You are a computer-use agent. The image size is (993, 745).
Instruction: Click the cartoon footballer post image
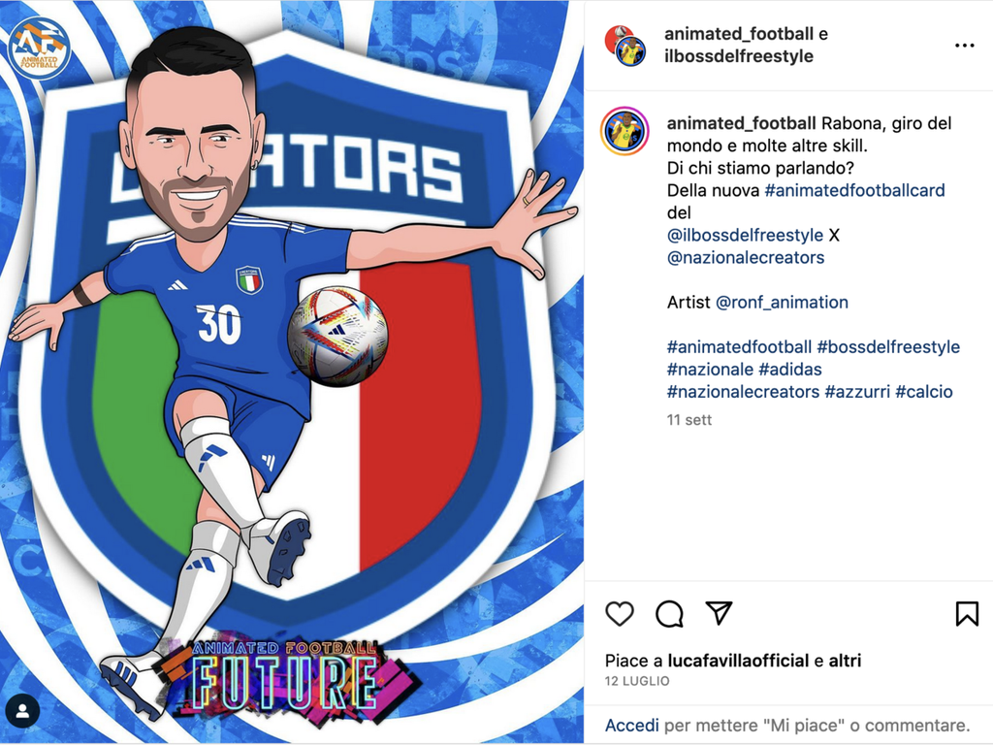pos(292,372)
